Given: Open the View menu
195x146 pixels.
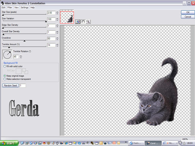Looking at the screenshot, I should pyautogui.click(x=16, y=7).
